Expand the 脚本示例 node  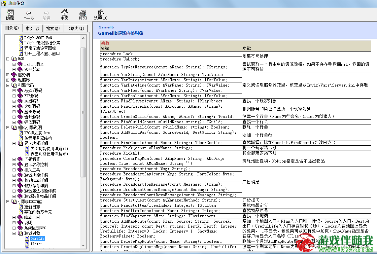click(x=14, y=217)
